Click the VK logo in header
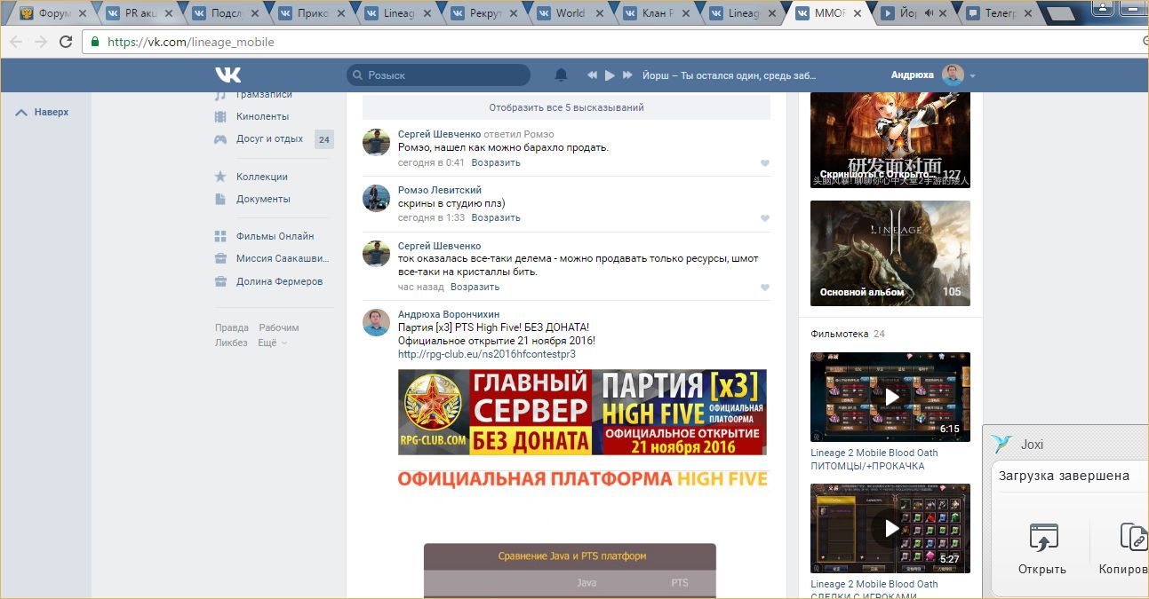 pos(227,75)
